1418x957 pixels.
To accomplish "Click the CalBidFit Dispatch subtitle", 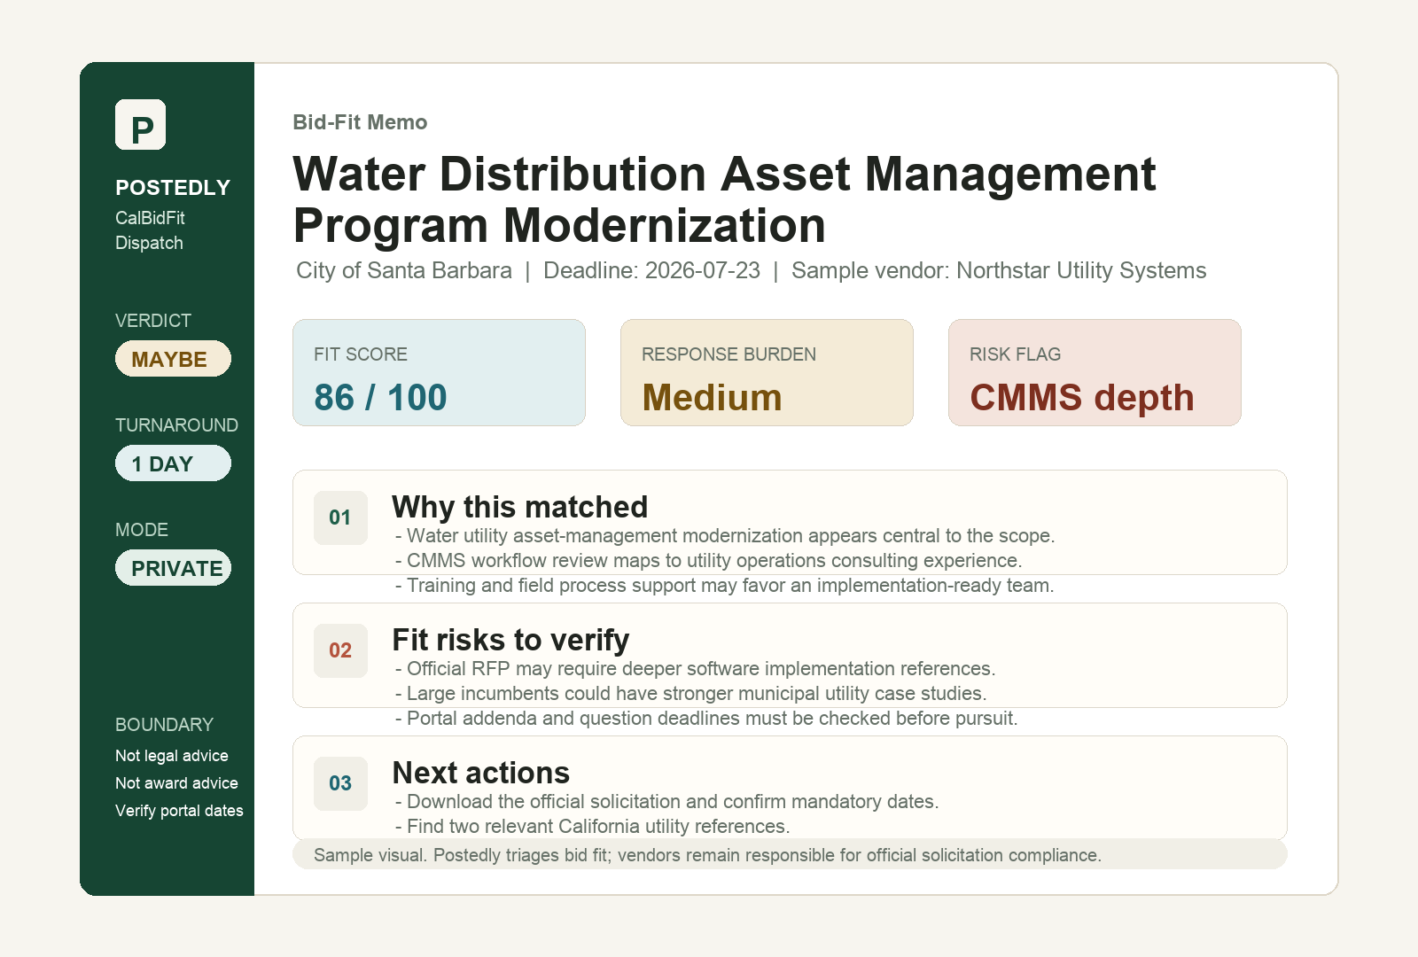I will point(150,230).
